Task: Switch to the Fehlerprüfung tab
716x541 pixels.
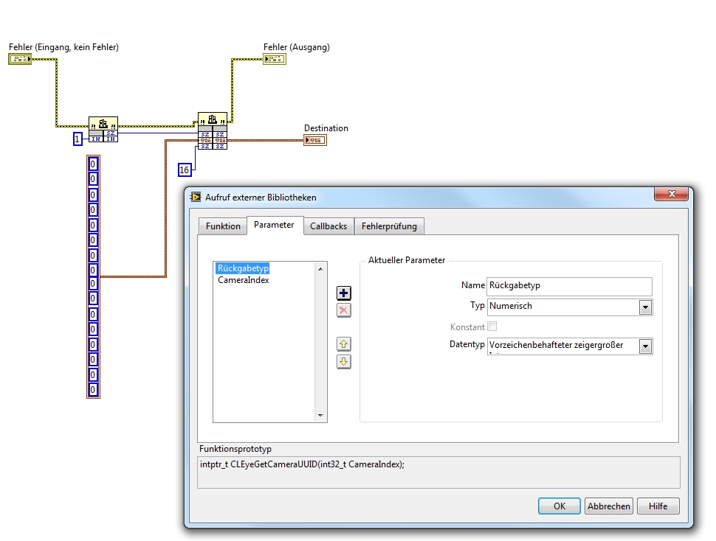Action: click(389, 226)
